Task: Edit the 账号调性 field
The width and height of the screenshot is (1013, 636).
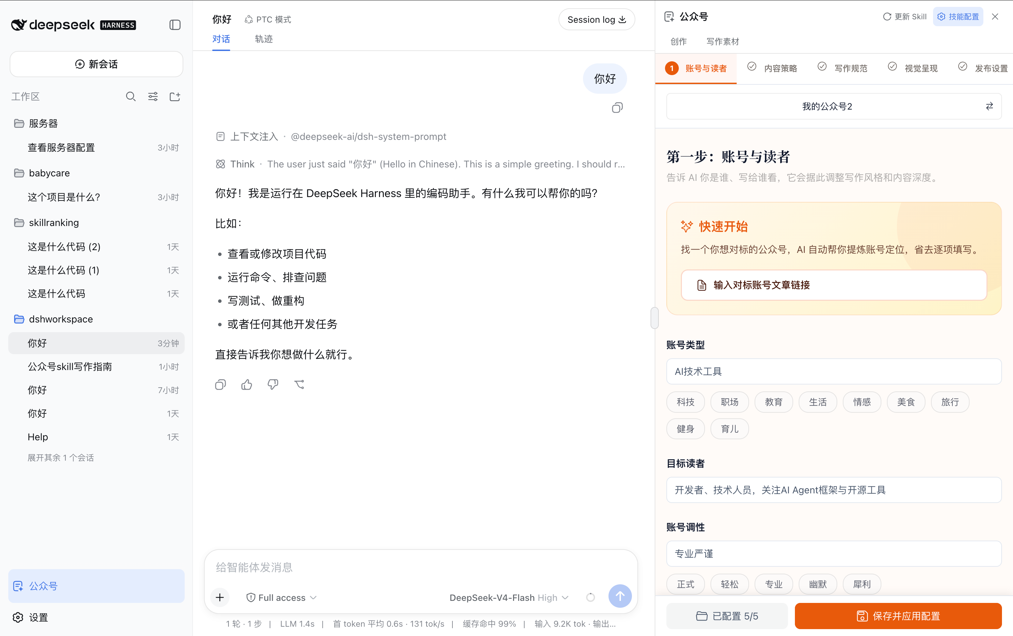Action: (834, 554)
